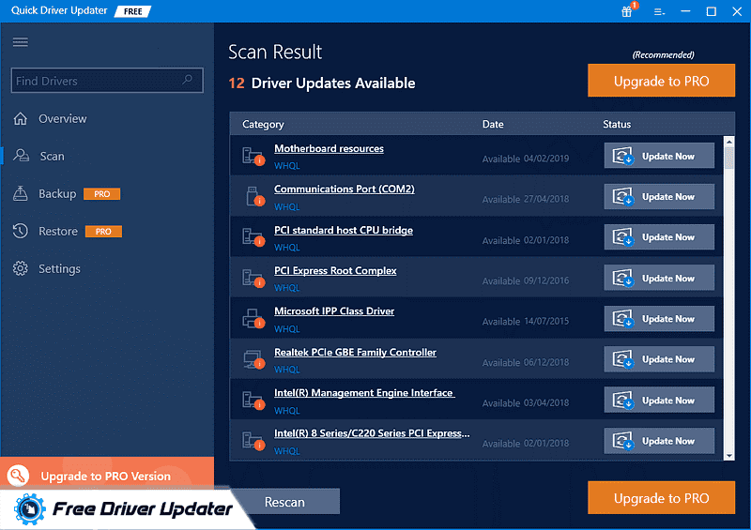
Task: Click the top Upgrade to PRO button
Action: 662,81
